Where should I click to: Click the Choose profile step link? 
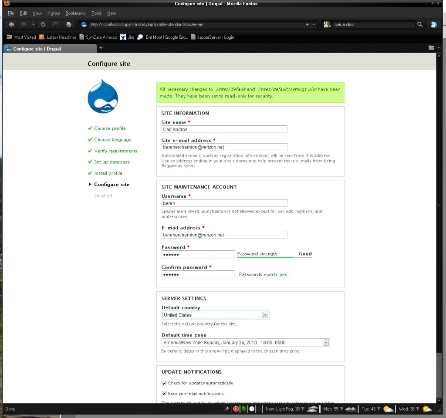click(x=109, y=128)
